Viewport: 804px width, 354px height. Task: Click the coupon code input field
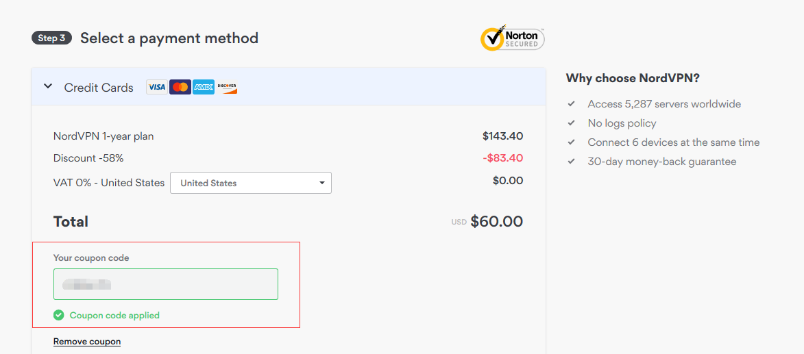pos(166,283)
